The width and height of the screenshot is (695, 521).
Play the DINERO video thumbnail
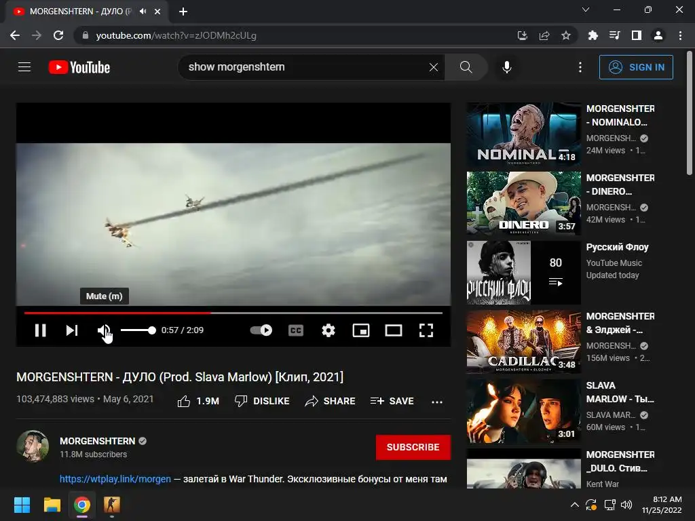click(523, 204)
